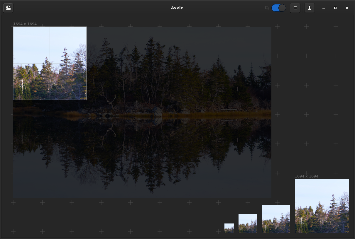Toggle the crop mode switch
355x239 pixels.
click(x=279, y=8)
